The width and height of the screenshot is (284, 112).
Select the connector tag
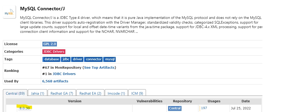click(x=94, y=59)
